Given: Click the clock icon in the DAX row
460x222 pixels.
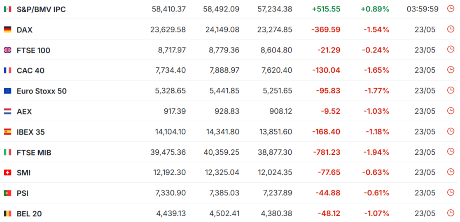Looking at the screenshot, I should (450, 29).
